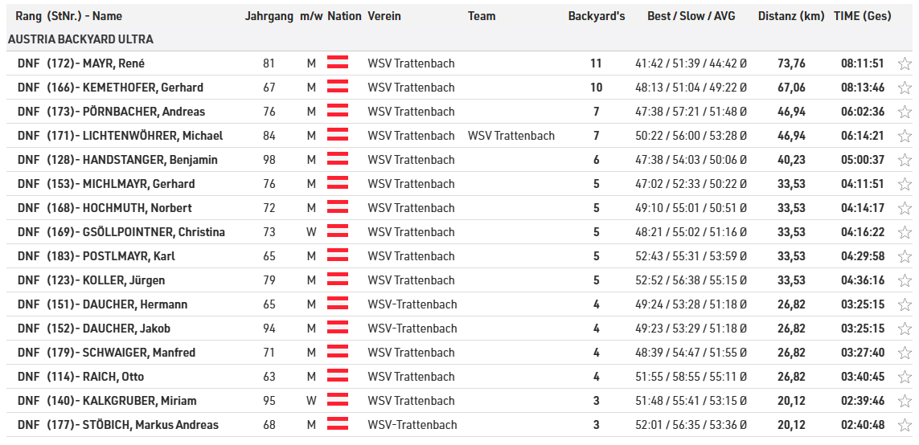
Task: Click Verein WSV-Trattenbach for DAUCHER, Hermann
Action: tap(412, 304)
